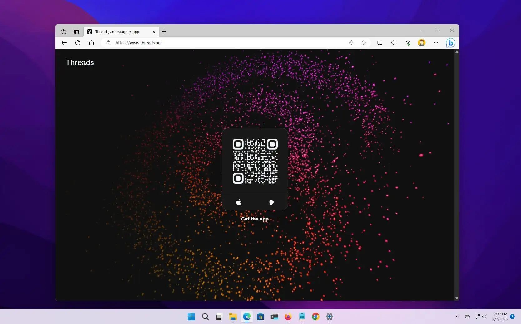Click the page scrollbar up arrow
521x324 pixels.
point(457,52)
